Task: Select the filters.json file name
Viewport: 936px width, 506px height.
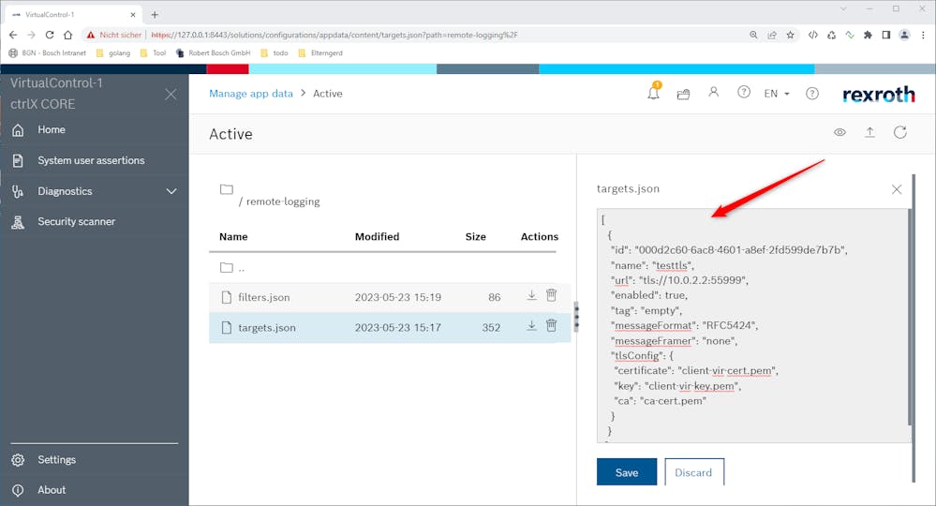Action: point(264,297)
